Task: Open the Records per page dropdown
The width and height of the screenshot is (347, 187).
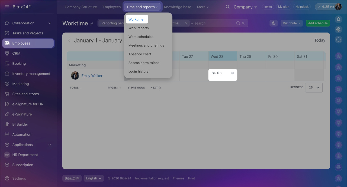Action: [x=314, y=87]
